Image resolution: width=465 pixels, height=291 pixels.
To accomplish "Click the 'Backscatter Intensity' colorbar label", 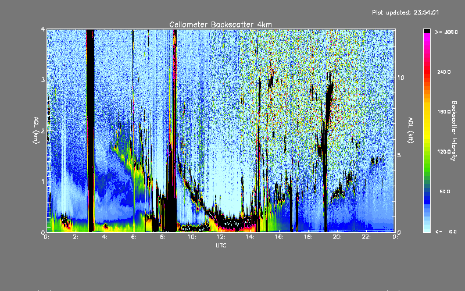I will 454,131.
